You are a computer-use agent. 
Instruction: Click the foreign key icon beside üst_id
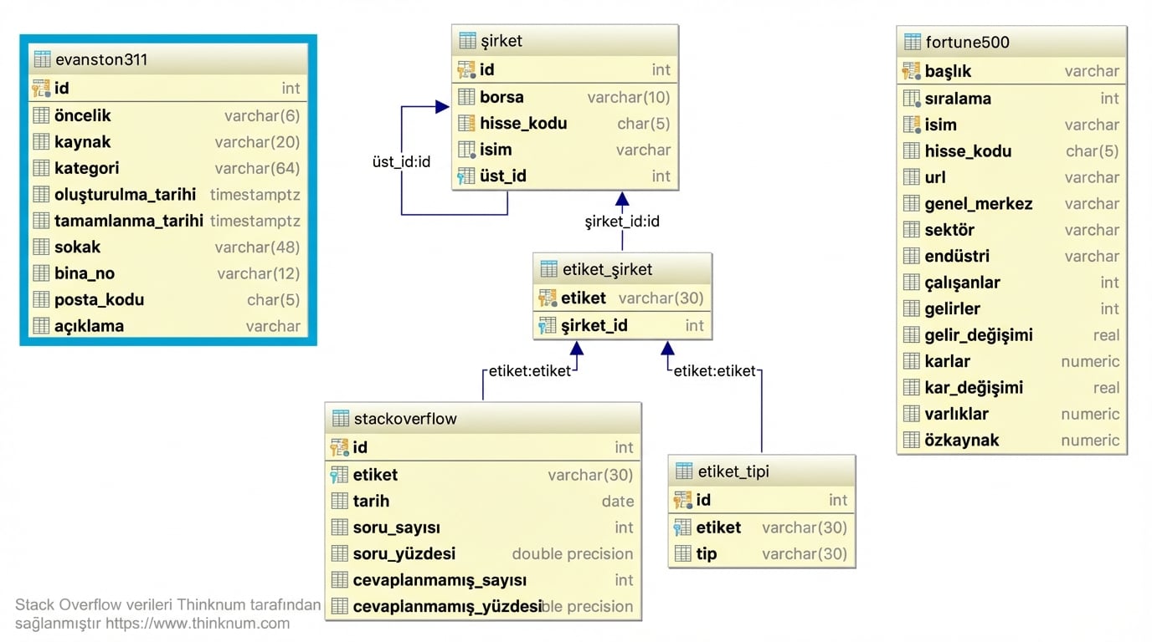click(466, 176)
